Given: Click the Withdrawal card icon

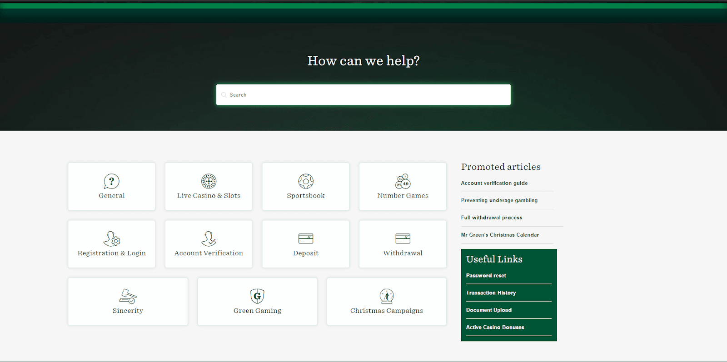Looking at the screenshot, I should (403, 238).
